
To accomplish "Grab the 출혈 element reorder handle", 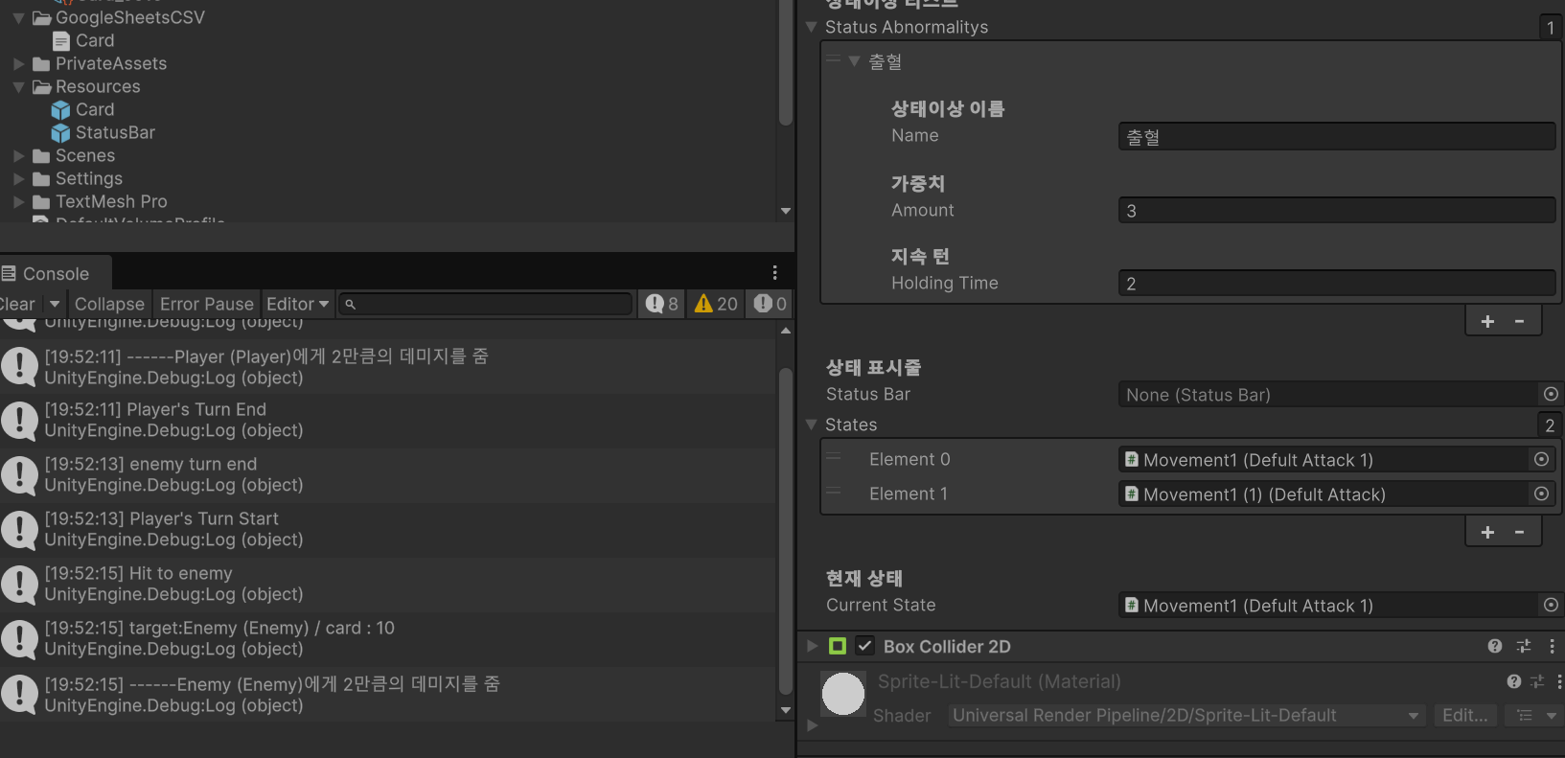I will coord(833,59).
